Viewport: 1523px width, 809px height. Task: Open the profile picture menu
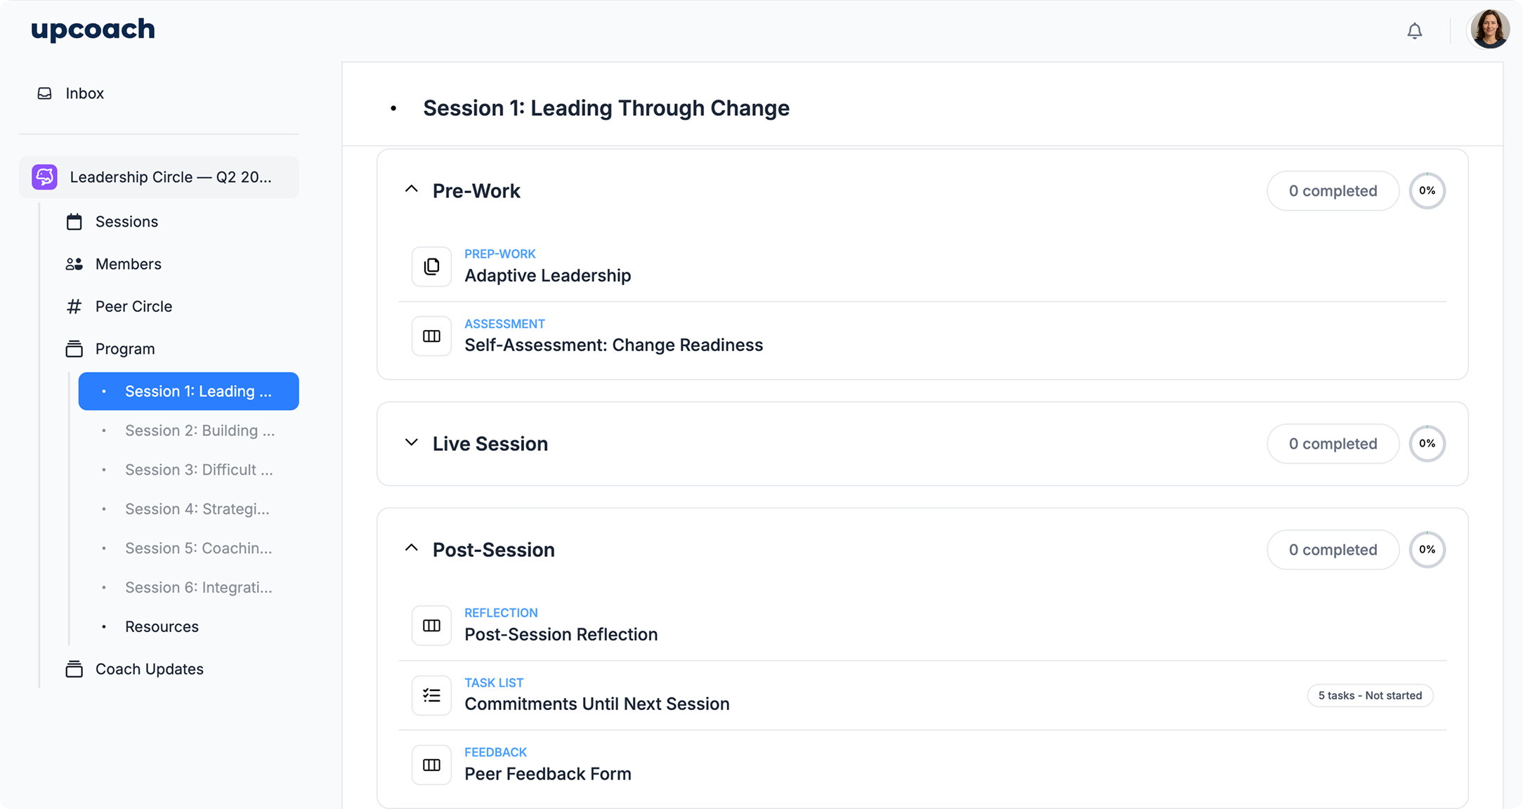tap(1489, 29)
